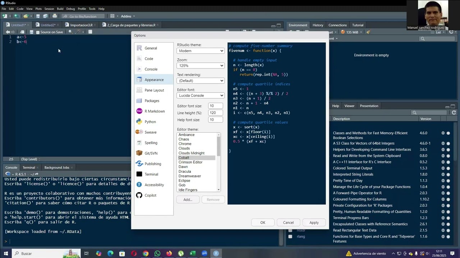Click the Zoom icon in taskbar
This screenshot has width=460, height=258.
(204, 253)
